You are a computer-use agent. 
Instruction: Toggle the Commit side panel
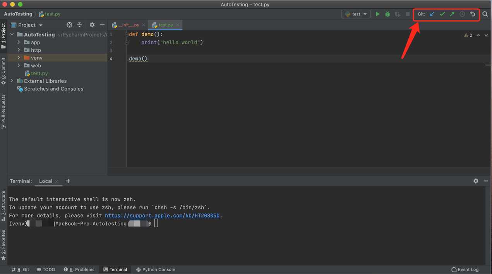(x=3, y=71)
